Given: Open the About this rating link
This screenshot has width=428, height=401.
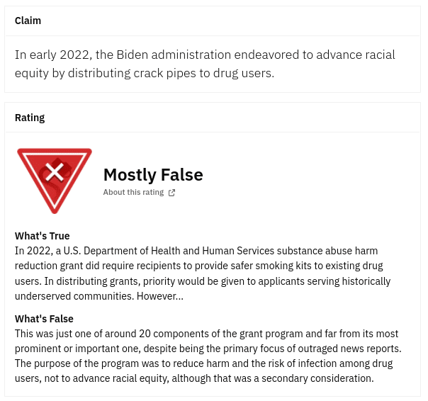Looking at the screenshot, I should pyautogui.click(x=133, y=192).
